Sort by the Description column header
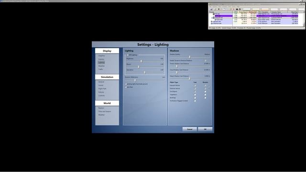This screenshot has width=306, height=172. tap(266, 12)
